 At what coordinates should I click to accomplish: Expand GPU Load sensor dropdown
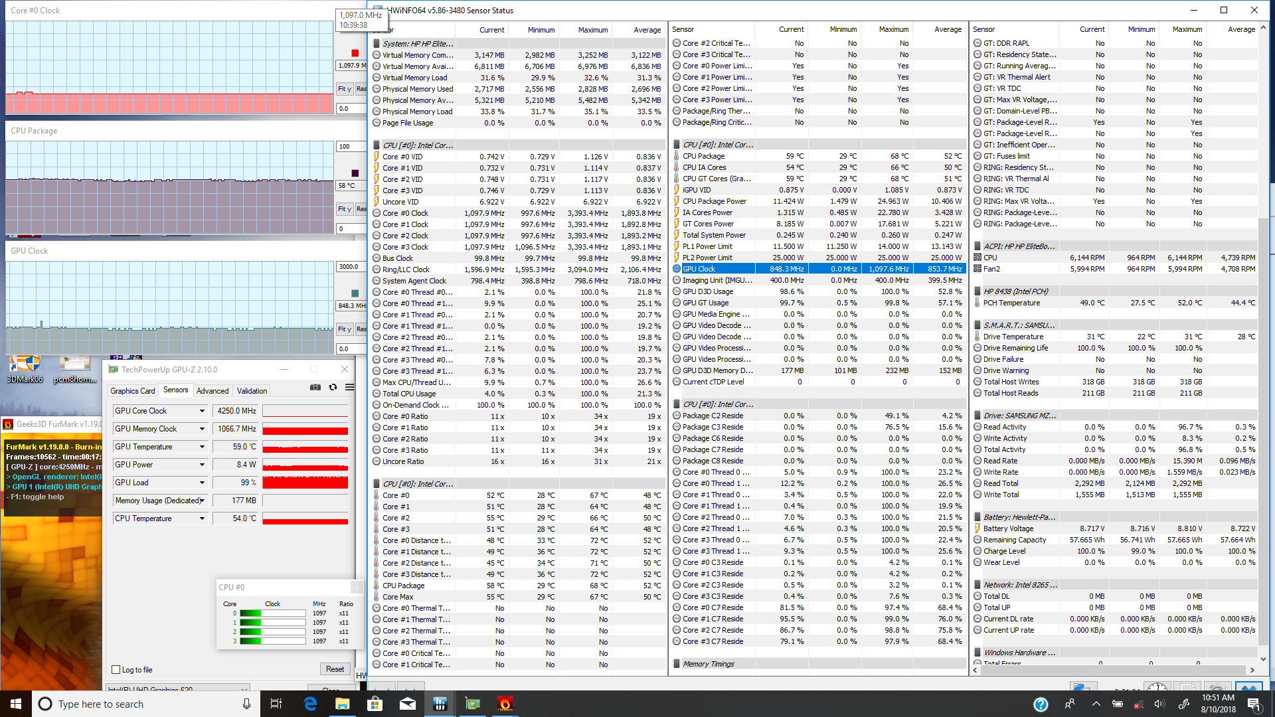coord(202,483)
